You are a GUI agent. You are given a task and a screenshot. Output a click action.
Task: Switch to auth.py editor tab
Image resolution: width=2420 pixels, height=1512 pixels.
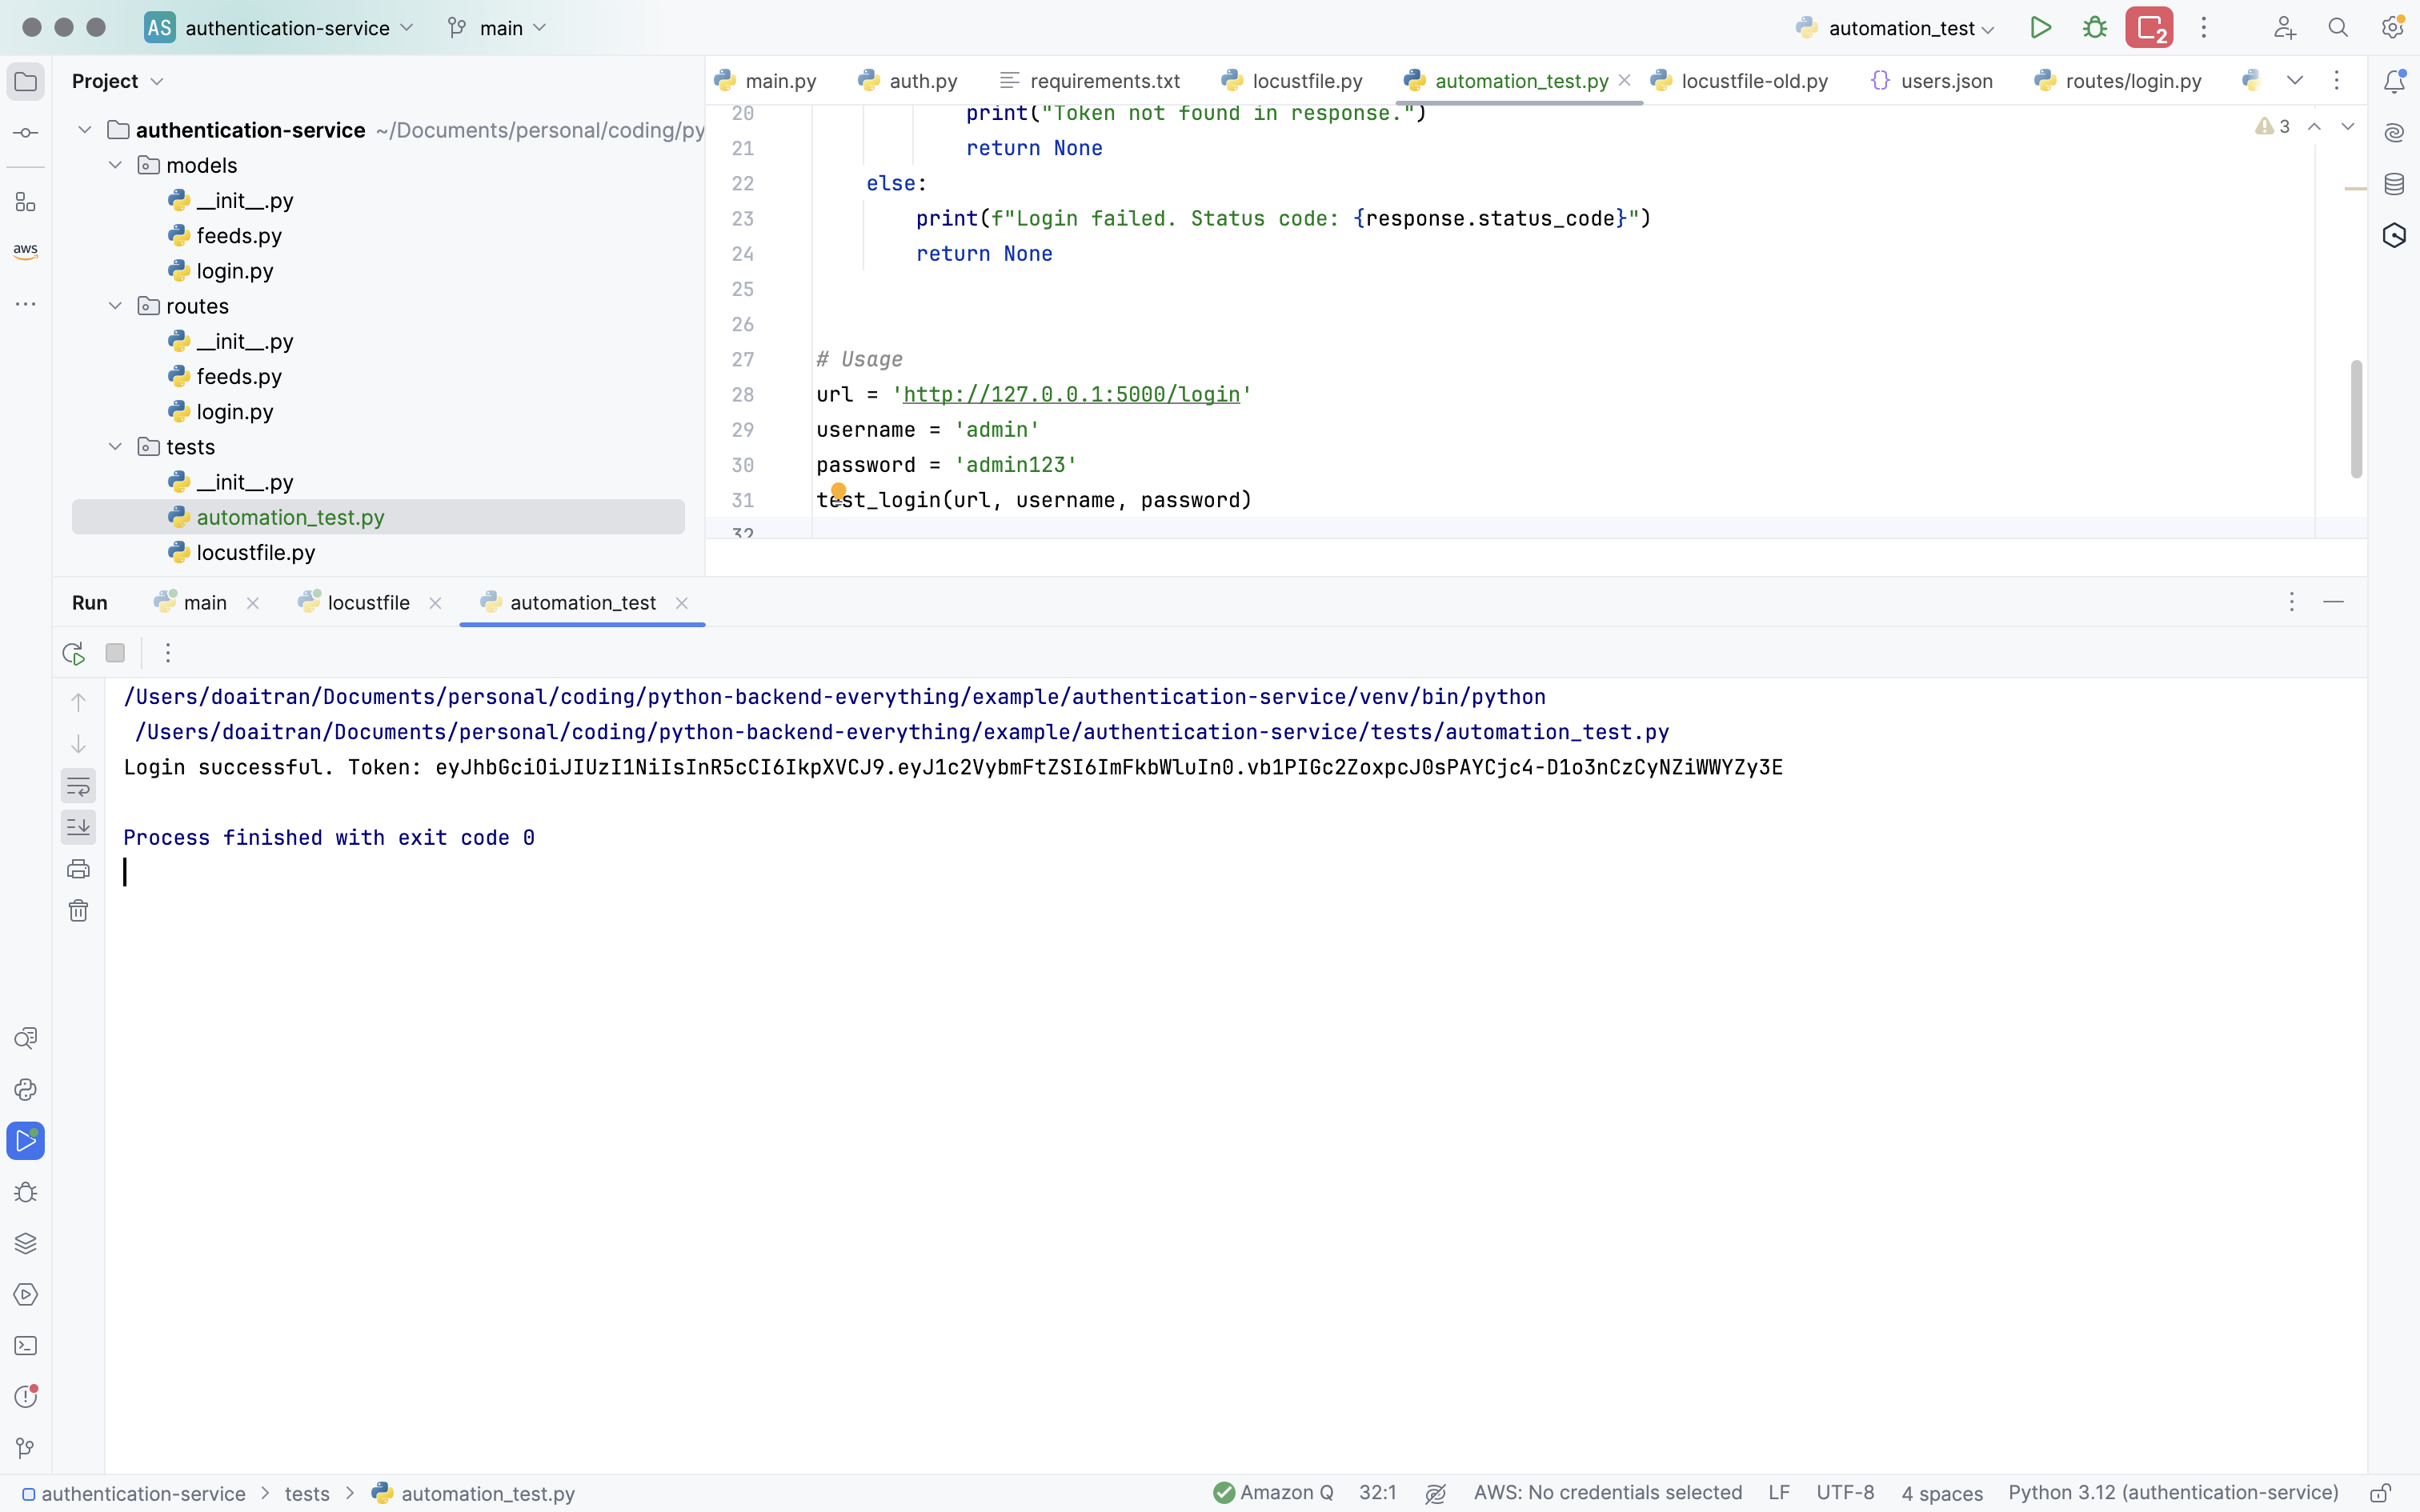pyautogui.click(x=908, y=81)
